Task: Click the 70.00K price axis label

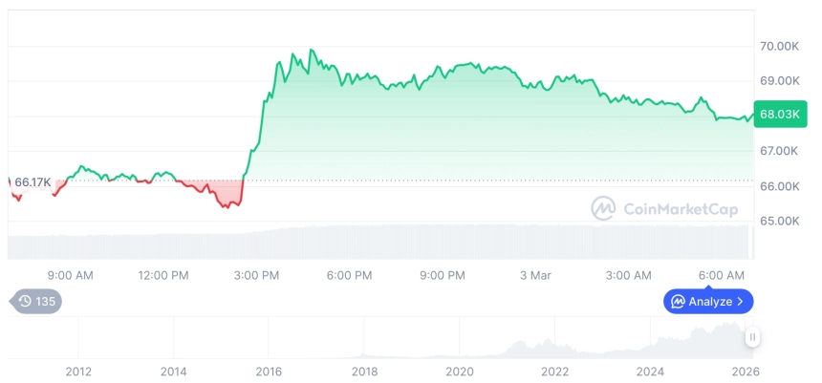Action: (x=779, y=46)
